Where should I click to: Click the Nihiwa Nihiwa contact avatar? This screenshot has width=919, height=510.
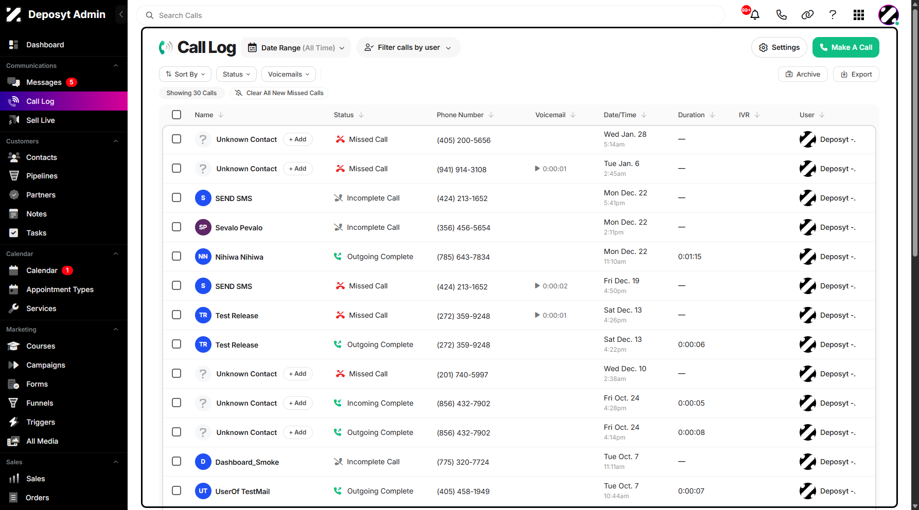[203, 257]
